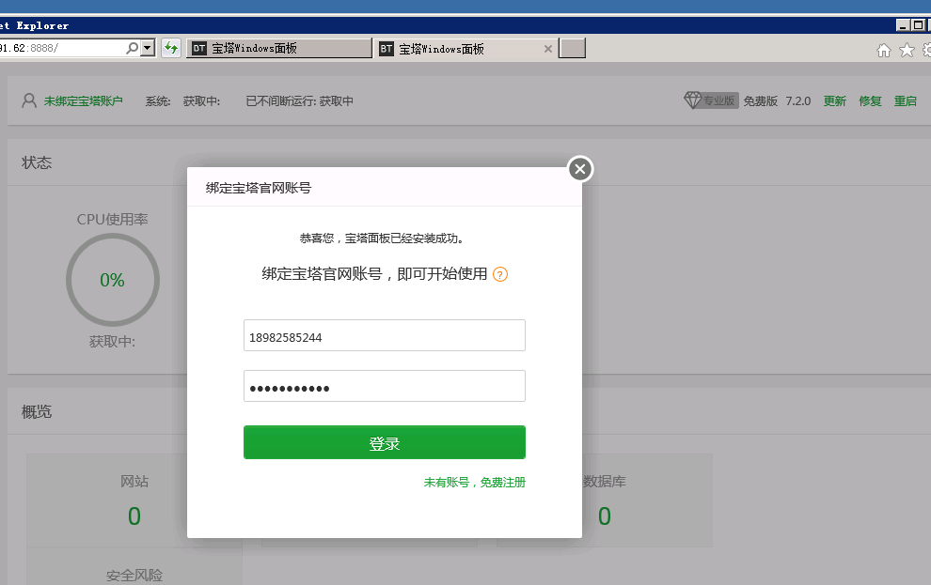
Task: Close the active 宝塔Windows面板 tab
Action: [x=548, y=49]
